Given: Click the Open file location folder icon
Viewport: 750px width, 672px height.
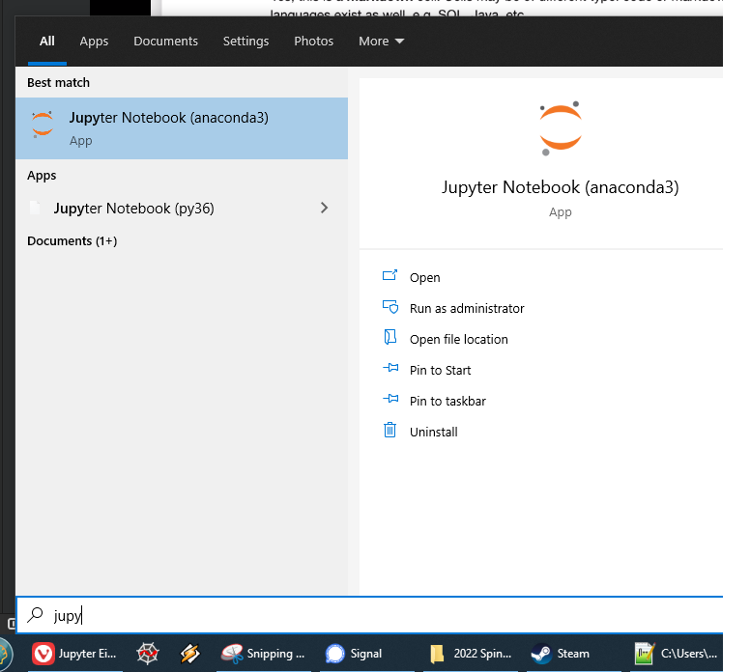Looking at the screenshot, I should pyautogui.click(x=390, y=337).
